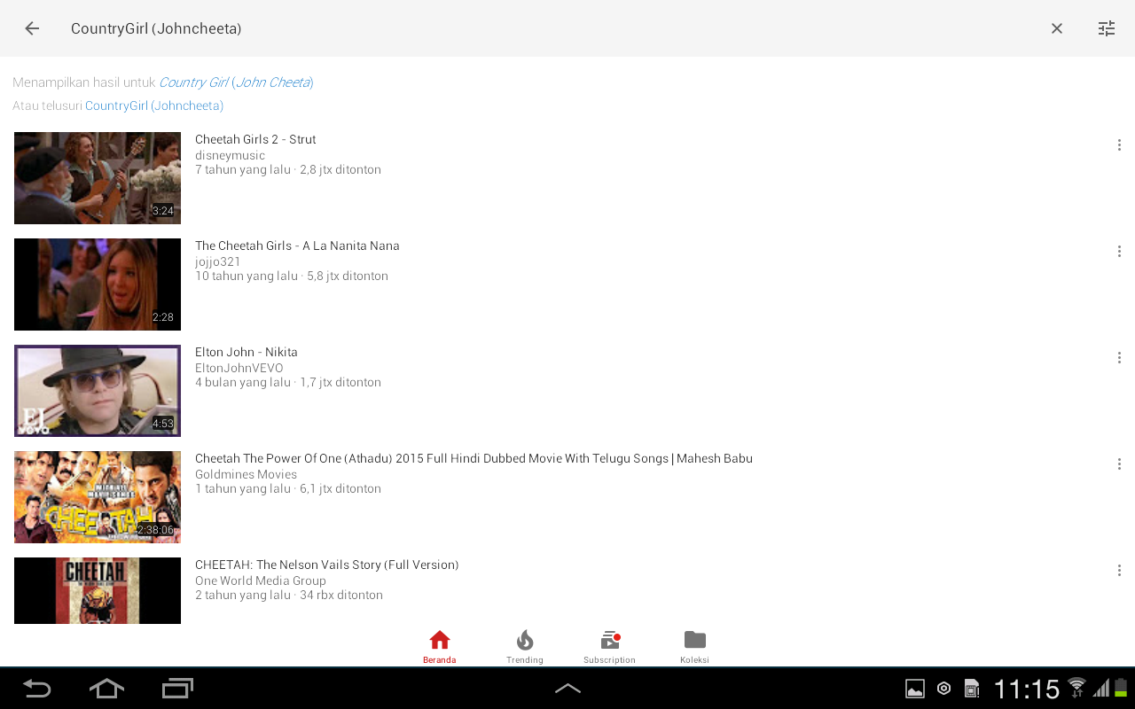Clear the search text with X icon

[x=1057, y=28]
